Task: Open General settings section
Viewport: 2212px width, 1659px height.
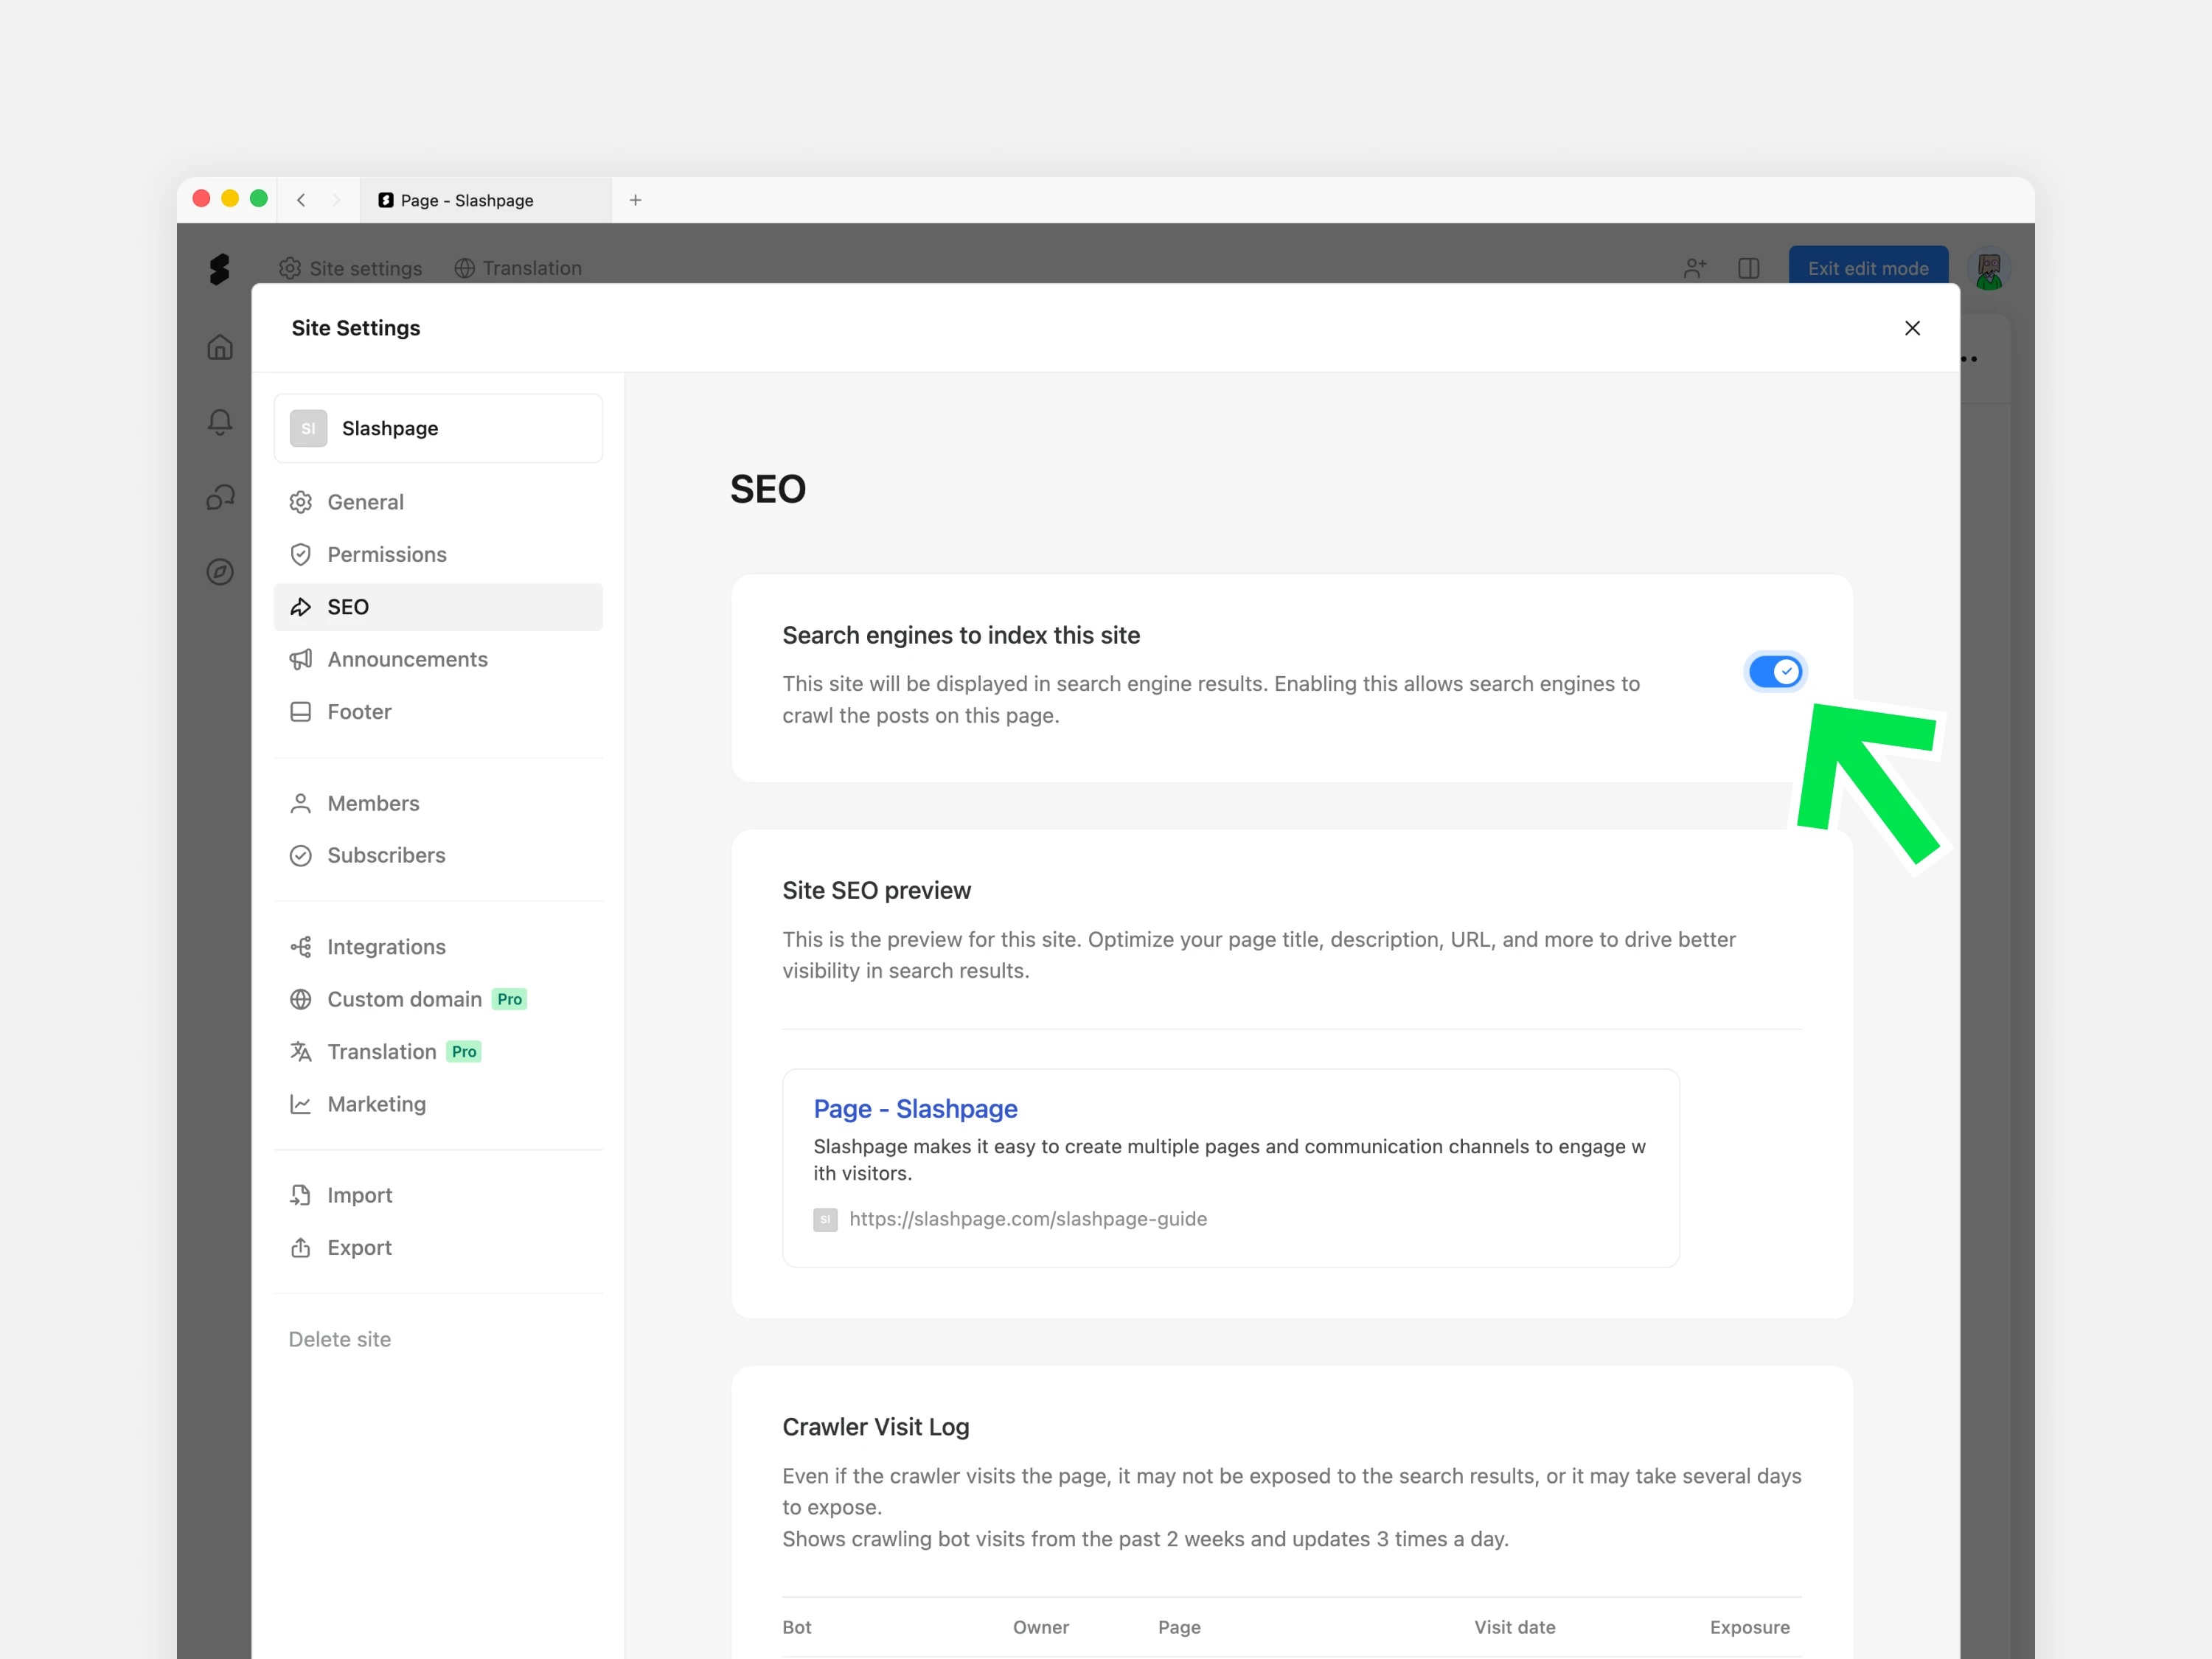Action: pyautogui.click(x=365, y=502)
